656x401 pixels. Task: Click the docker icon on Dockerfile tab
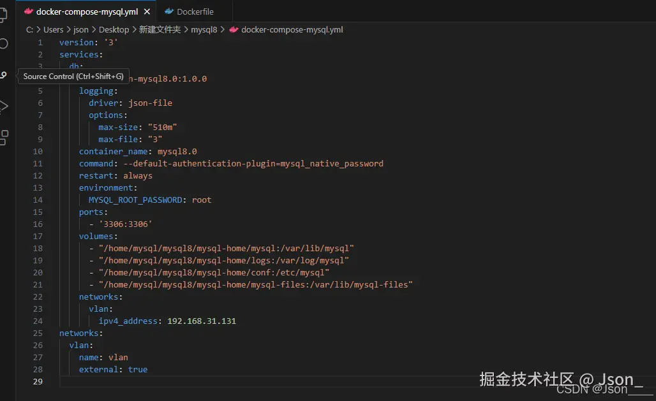click(169, 11)
